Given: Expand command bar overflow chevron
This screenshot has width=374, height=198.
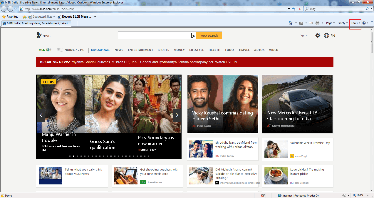Looking at the screenshot, I should pos(372,22).
